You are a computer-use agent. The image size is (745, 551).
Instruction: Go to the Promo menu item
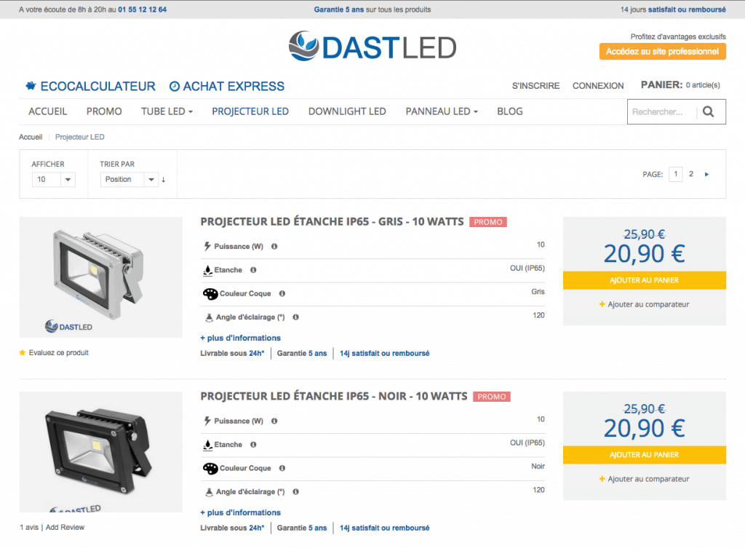104,111
